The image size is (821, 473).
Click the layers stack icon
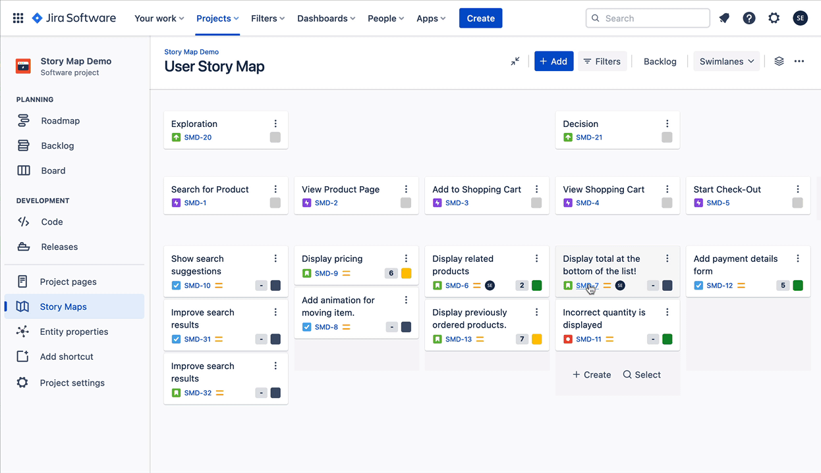pos(779,61)
